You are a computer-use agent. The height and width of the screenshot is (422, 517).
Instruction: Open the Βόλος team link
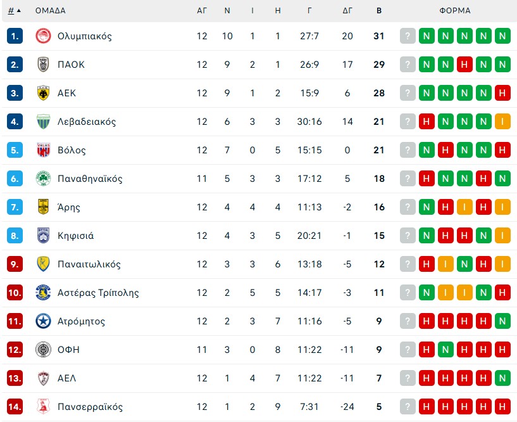[x=72, y=150]
